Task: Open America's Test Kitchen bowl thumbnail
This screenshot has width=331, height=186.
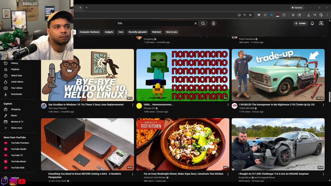Action: (183, 144)
